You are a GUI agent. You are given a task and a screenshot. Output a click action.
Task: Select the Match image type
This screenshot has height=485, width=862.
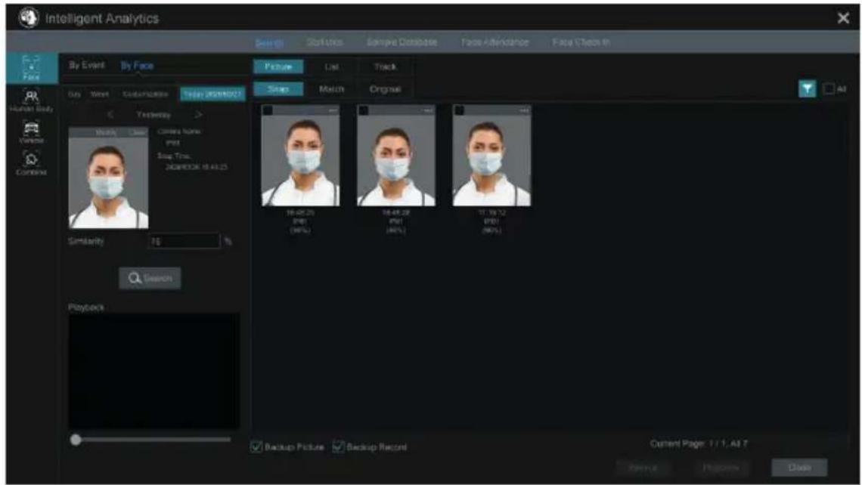331,89
